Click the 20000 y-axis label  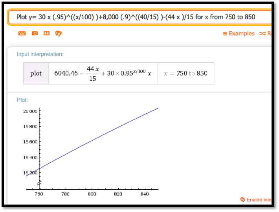point(30,111)
